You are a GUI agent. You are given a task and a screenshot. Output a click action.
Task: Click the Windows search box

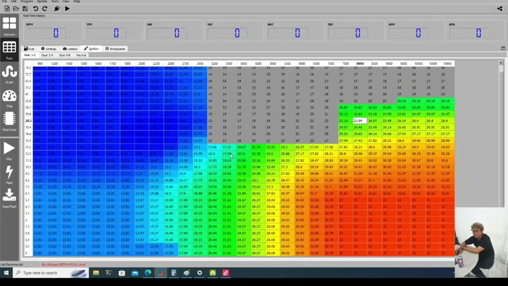50,273
